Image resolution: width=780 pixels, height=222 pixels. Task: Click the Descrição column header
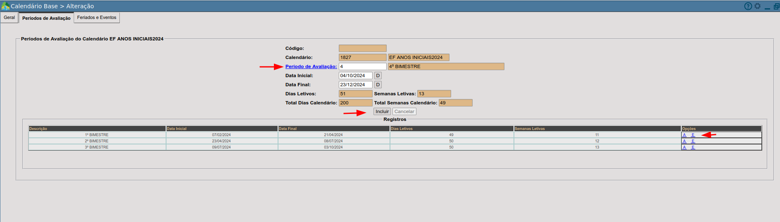click(x=97, y=129)
